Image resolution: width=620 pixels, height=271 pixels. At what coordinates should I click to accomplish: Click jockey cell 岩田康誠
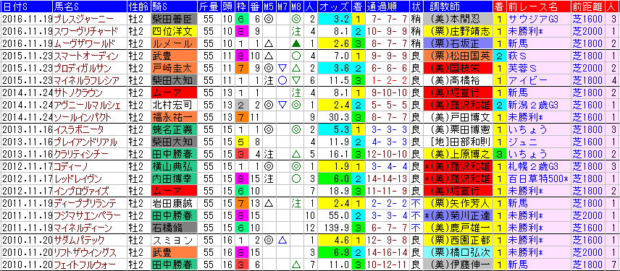pyautogui.click(x=174, y=204)
